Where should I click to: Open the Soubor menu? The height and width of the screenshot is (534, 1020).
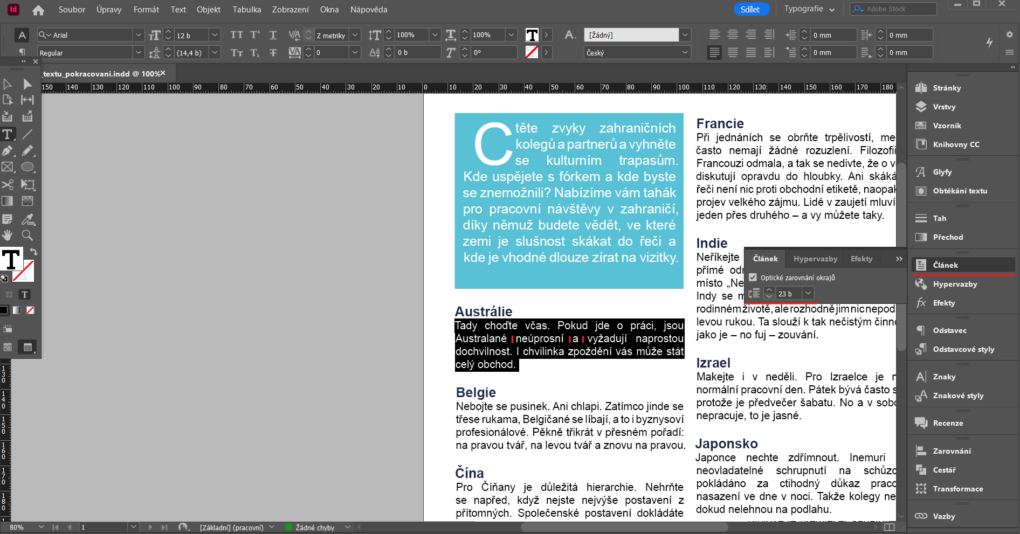coord(72,9)
